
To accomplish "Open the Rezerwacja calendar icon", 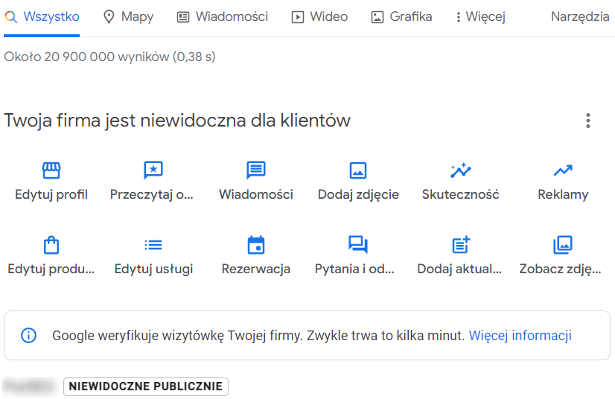I will click(255, 245).
